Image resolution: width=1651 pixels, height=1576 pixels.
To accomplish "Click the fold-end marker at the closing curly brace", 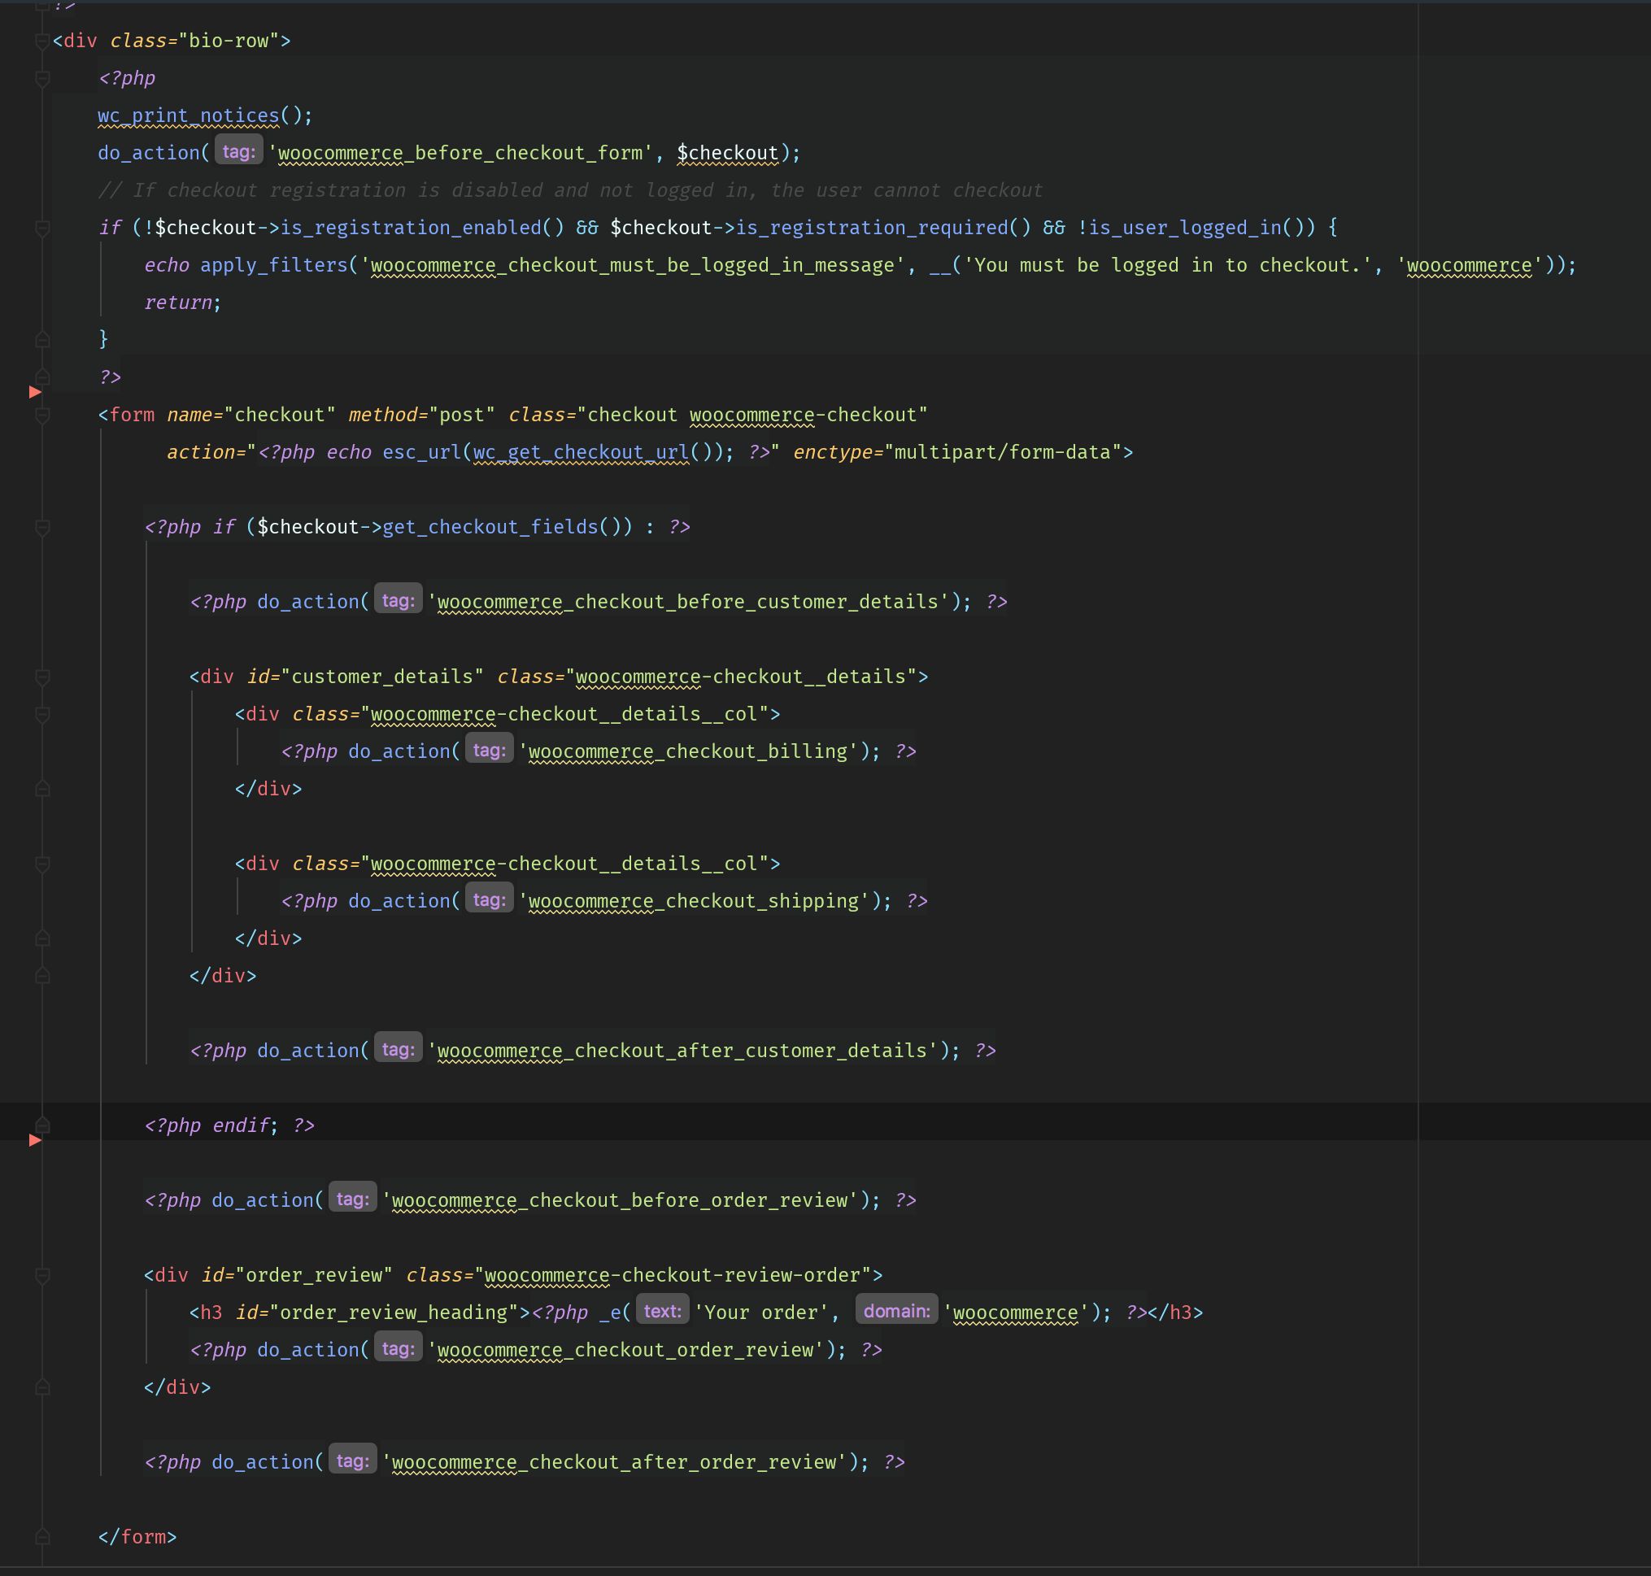I will click(43, 339).
